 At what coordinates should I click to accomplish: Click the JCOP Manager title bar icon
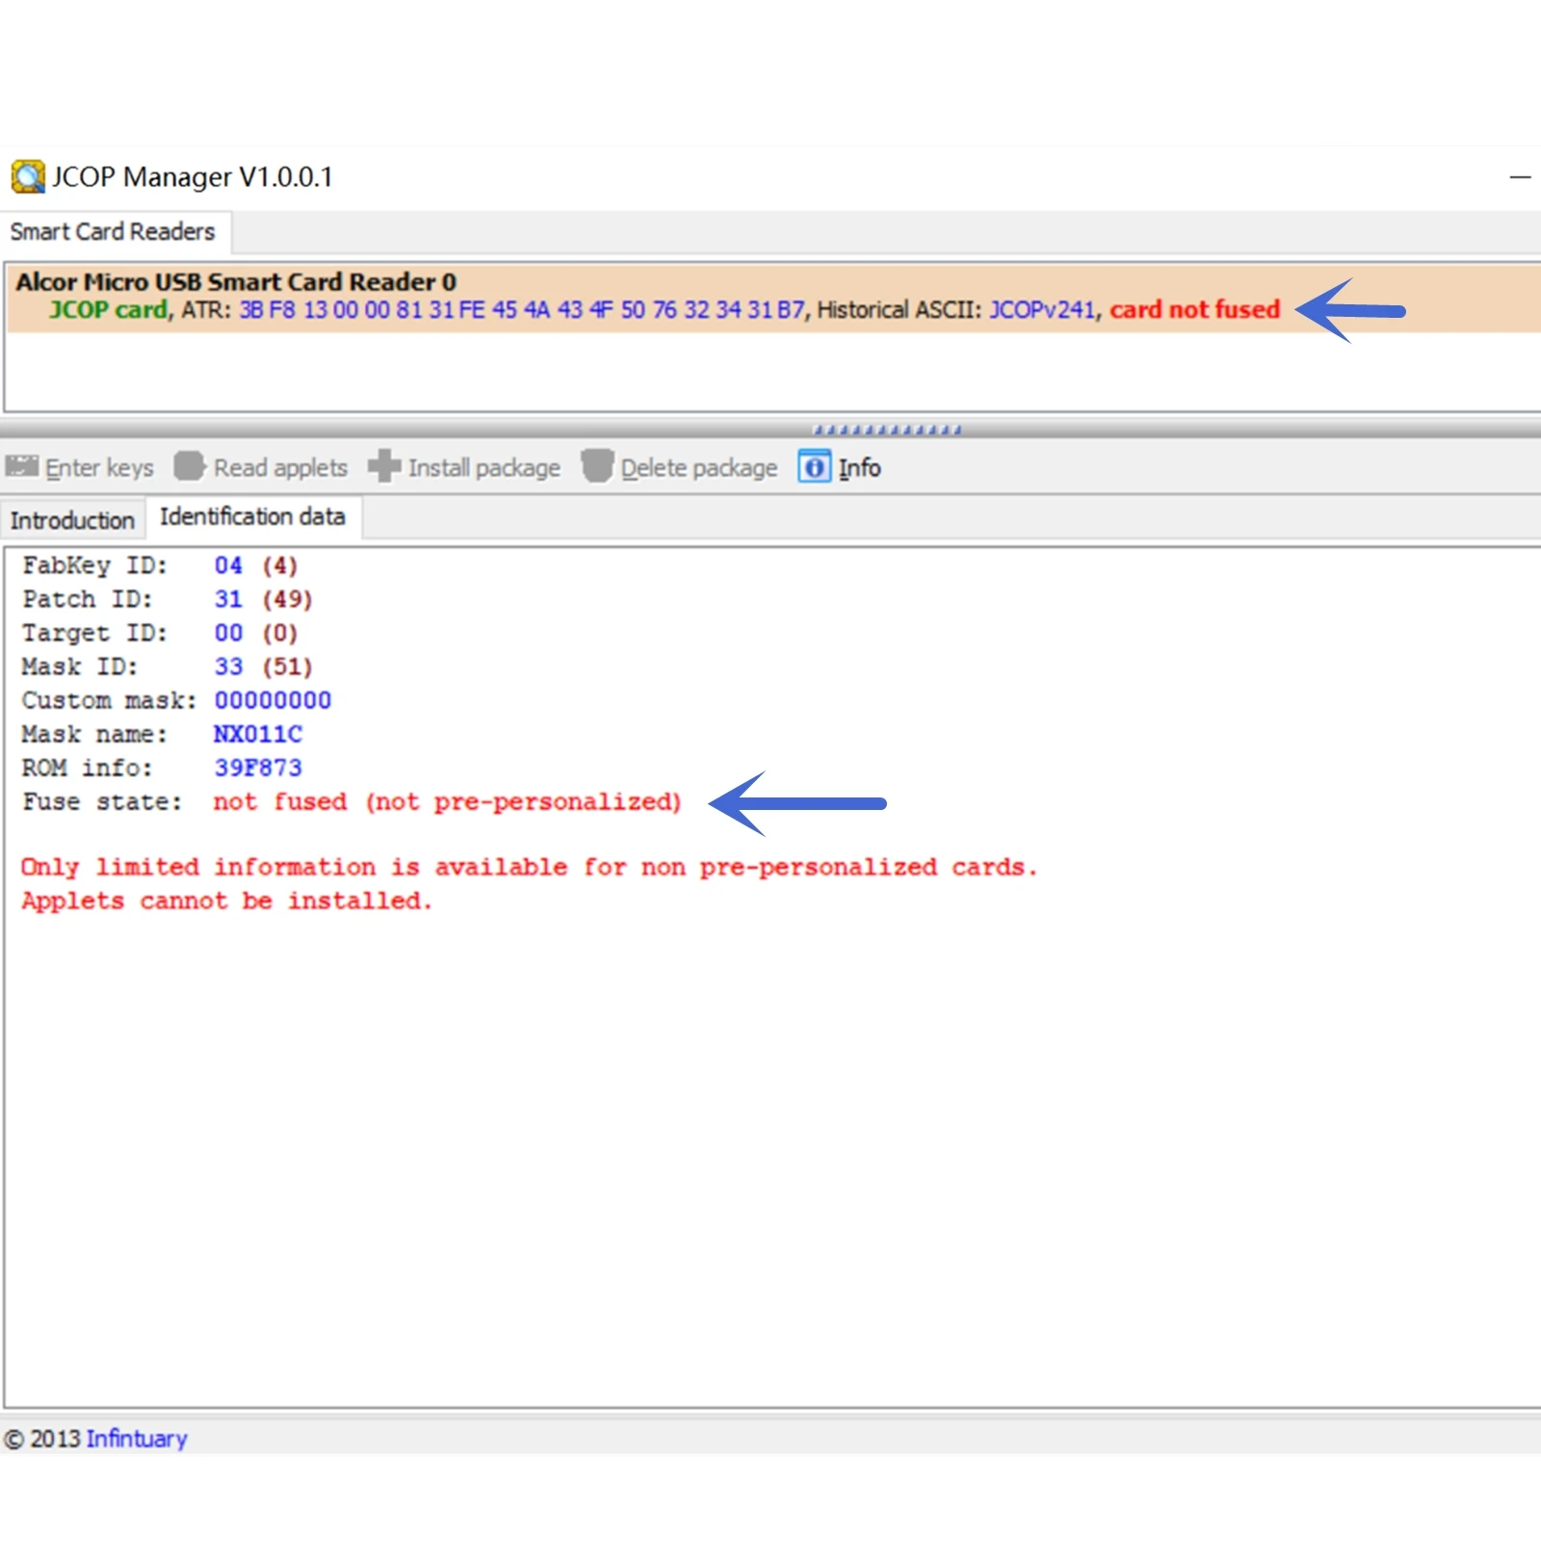point(27,177)
